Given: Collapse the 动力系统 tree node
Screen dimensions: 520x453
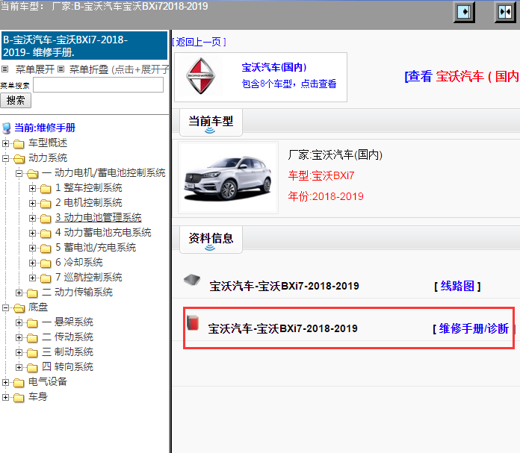Looking at the screenshot, I should coord(5,158).
